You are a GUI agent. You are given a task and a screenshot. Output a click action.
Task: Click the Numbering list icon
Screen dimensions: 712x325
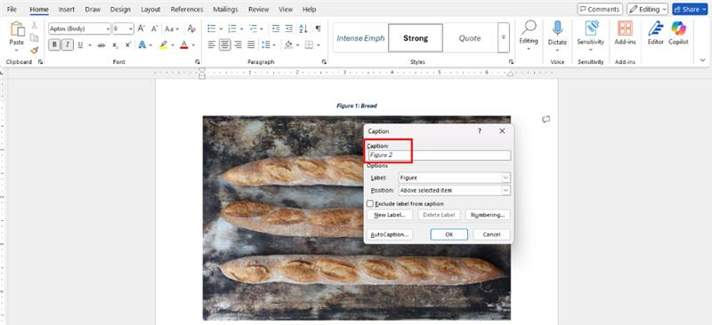point(232,28)
